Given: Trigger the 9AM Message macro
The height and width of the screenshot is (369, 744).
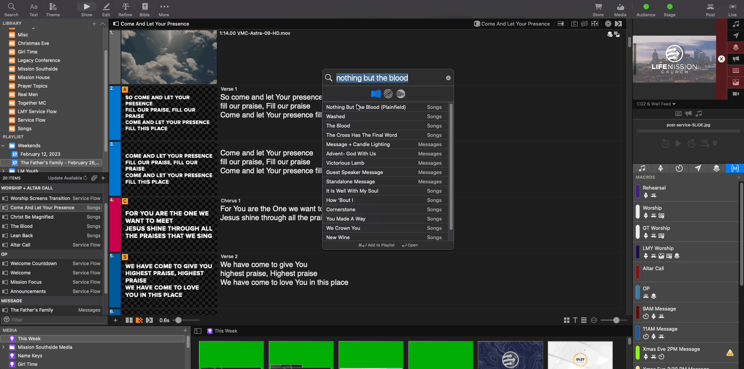Looking at the screenshot, I should click(x=686, y=312).
